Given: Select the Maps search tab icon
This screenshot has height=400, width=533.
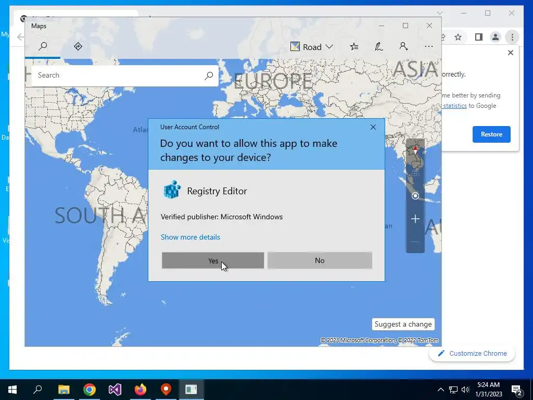Looking at the screenshot, I should [43, 46].
